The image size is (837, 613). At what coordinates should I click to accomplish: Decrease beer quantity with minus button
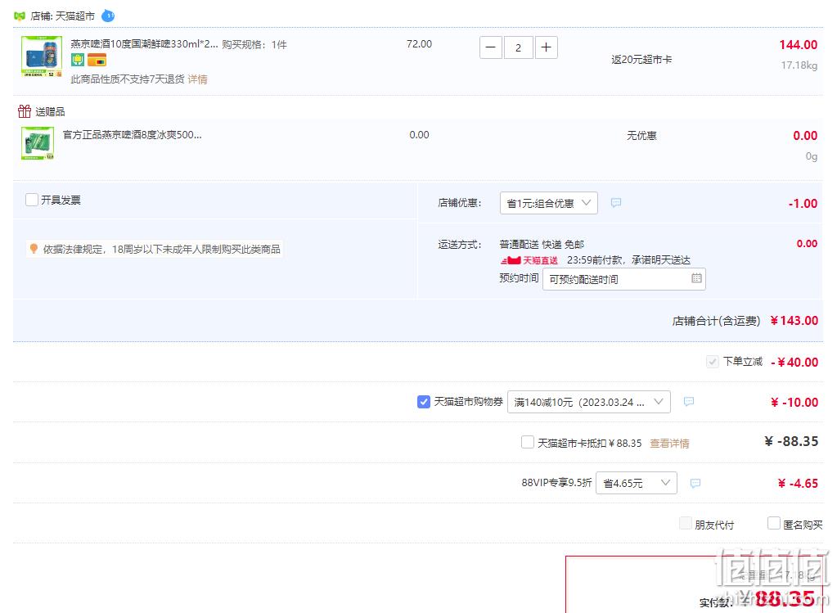(491, 47)
